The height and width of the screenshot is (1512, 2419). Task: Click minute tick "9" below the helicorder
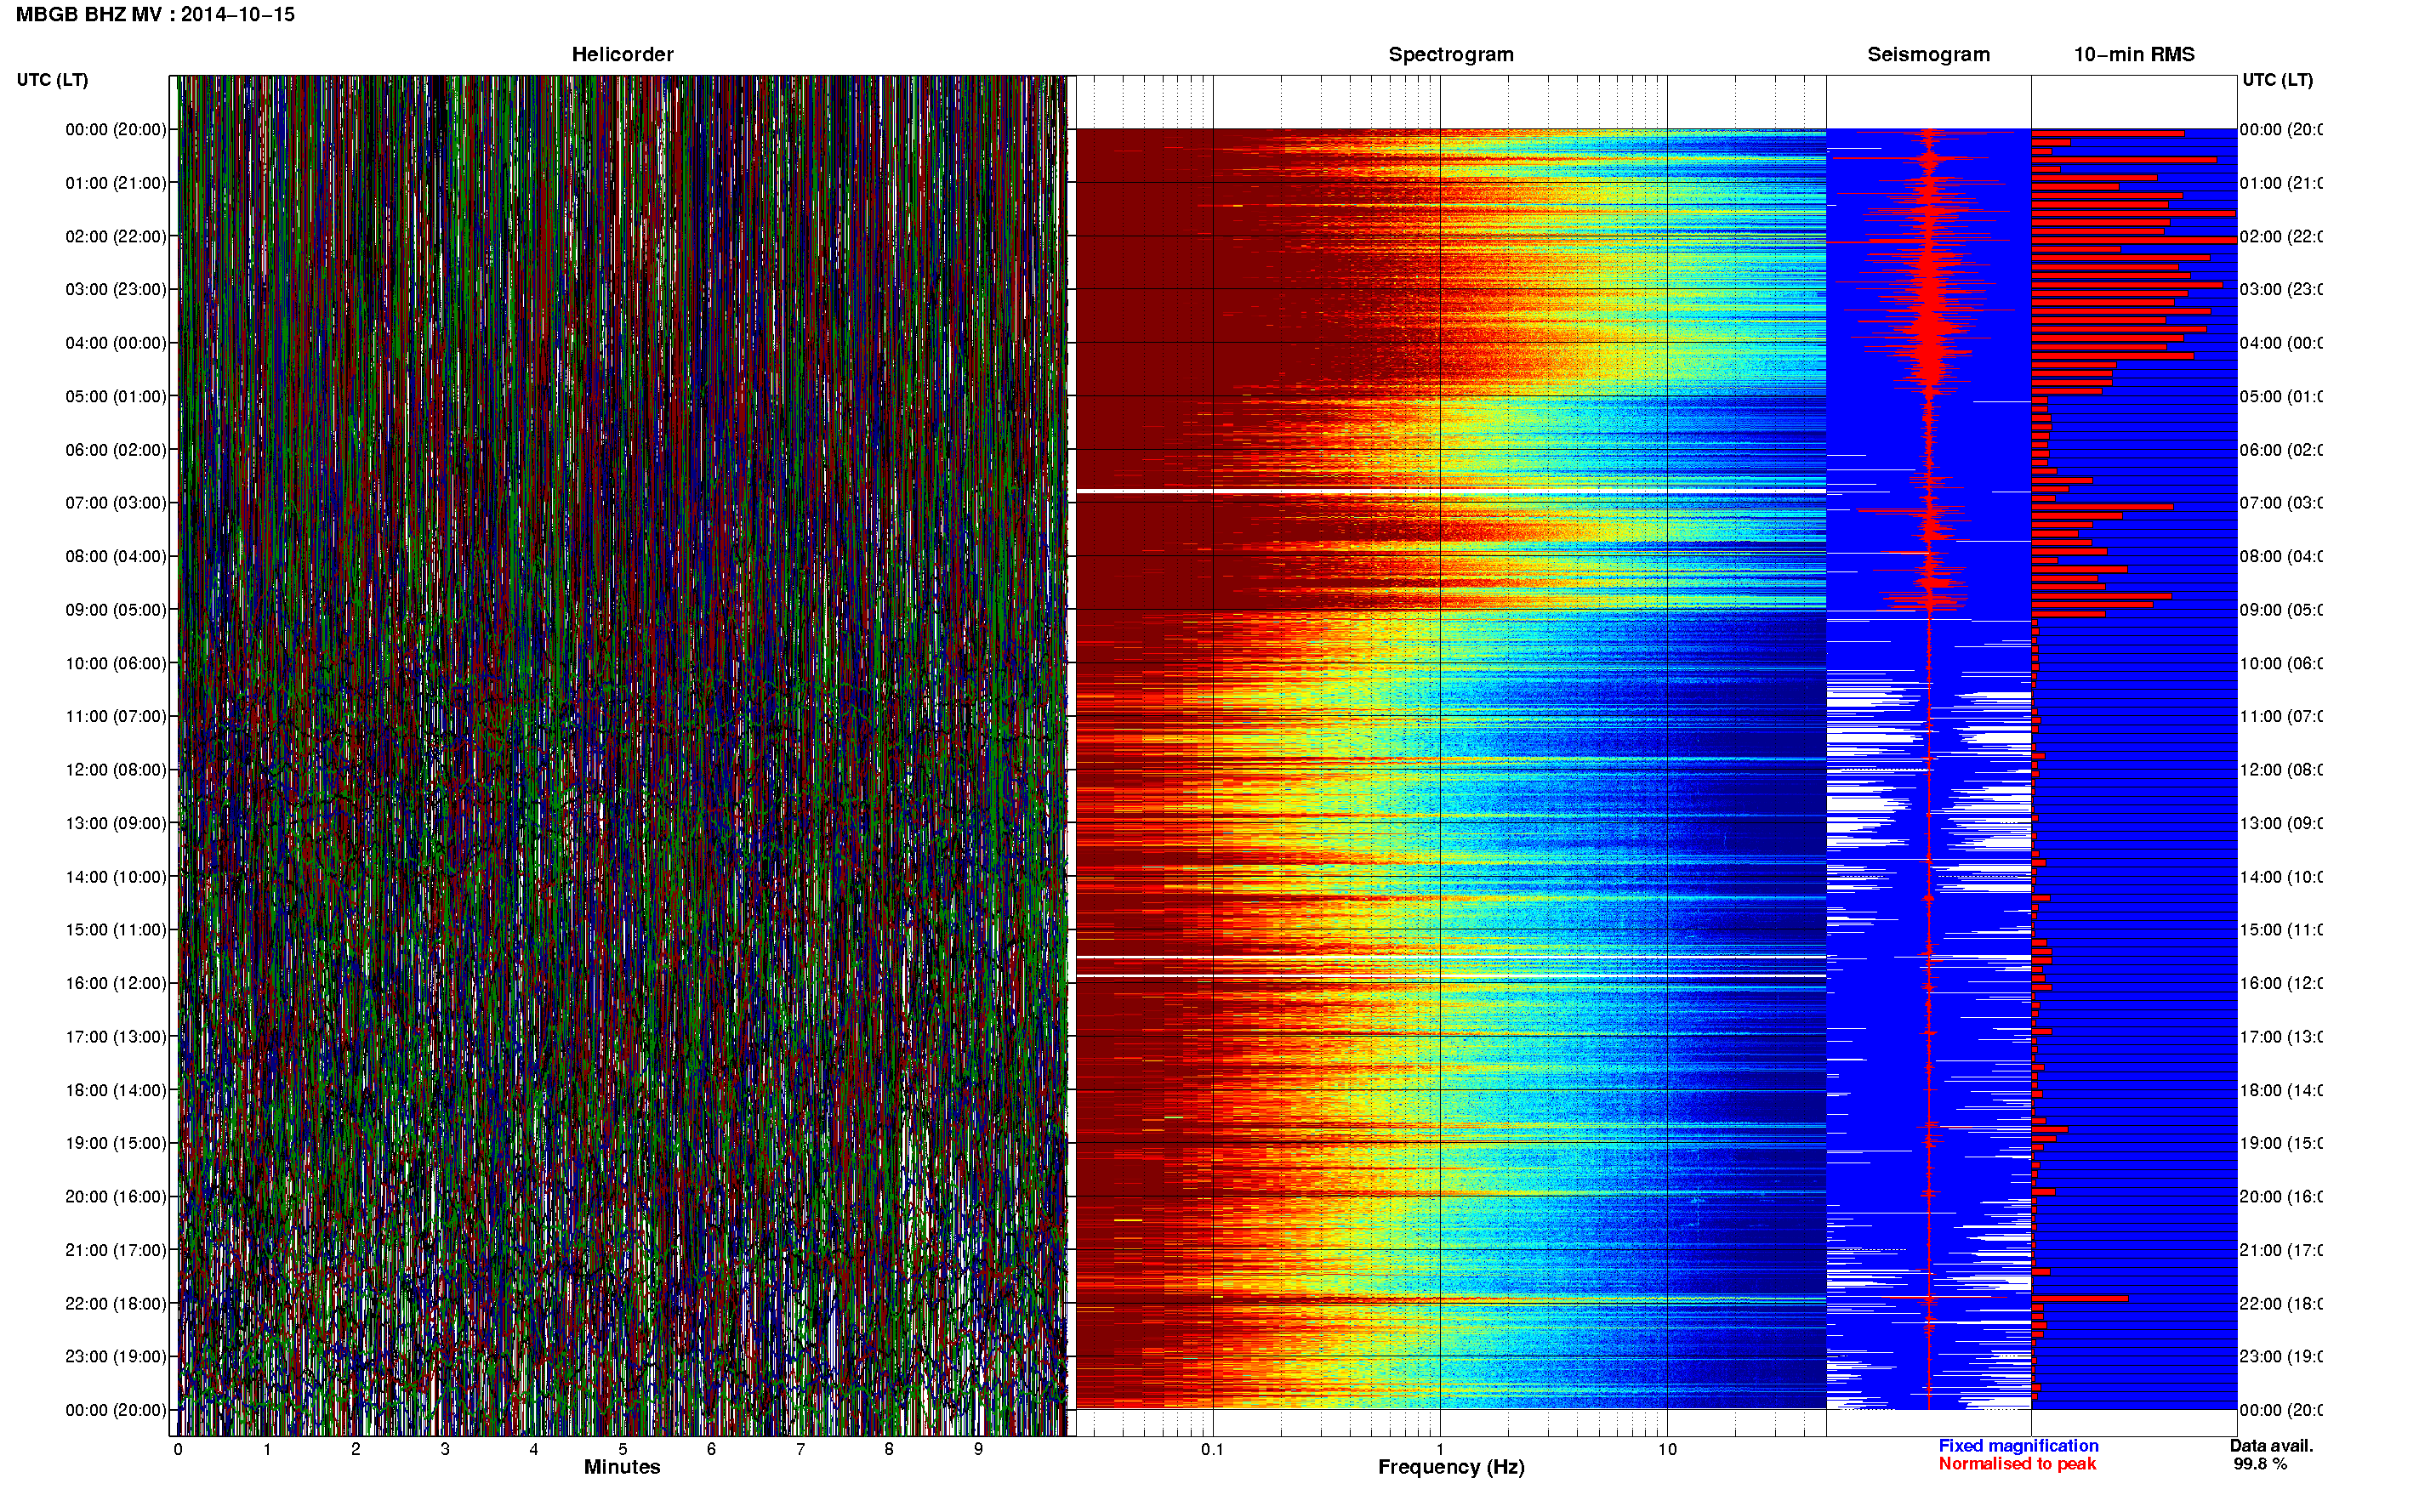click(x=978, y=1450)
